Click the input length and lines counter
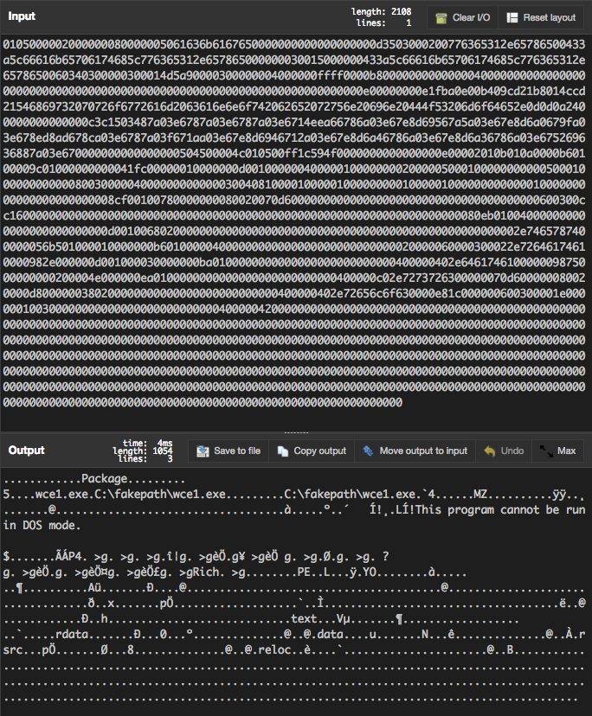Image resolution: width=592 pixels, height=716 pixels. pyautogui.click(x=381, y=17)
